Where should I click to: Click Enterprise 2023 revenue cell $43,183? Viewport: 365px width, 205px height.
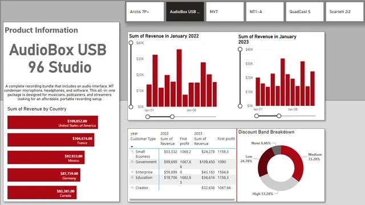208,172
